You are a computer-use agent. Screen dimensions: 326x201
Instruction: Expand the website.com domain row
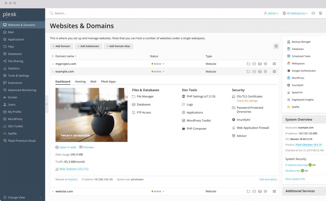(52, 192)
